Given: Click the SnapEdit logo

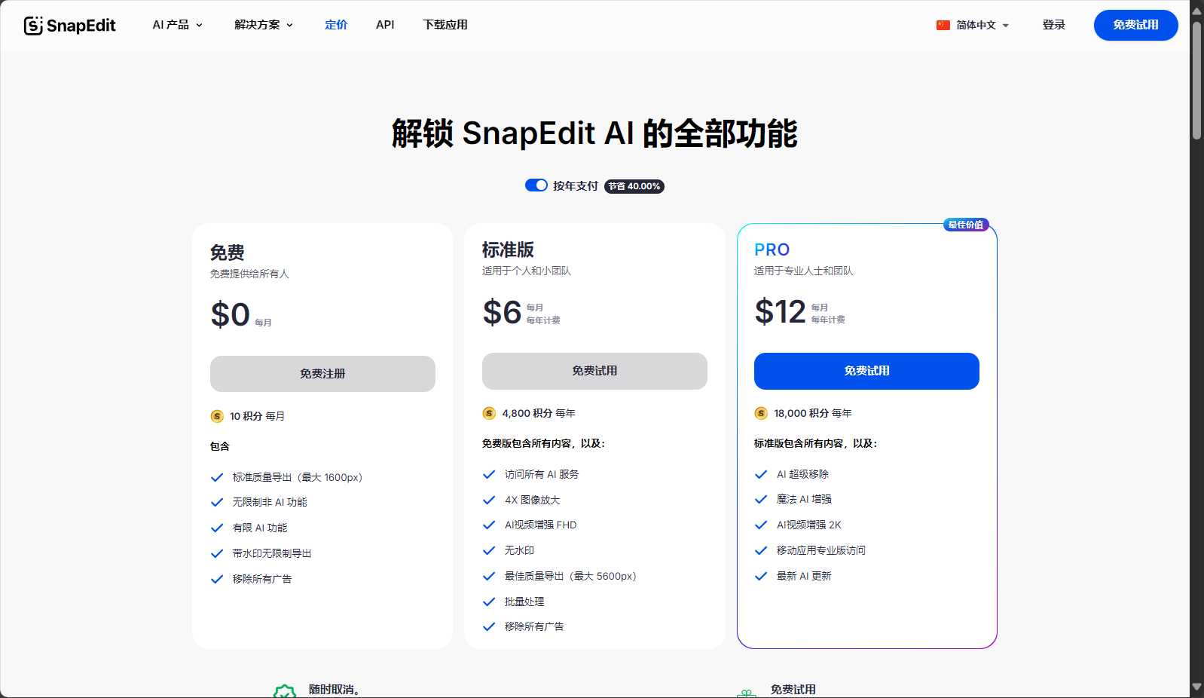Looking at the screenshot, I should (x=69, y=25).
